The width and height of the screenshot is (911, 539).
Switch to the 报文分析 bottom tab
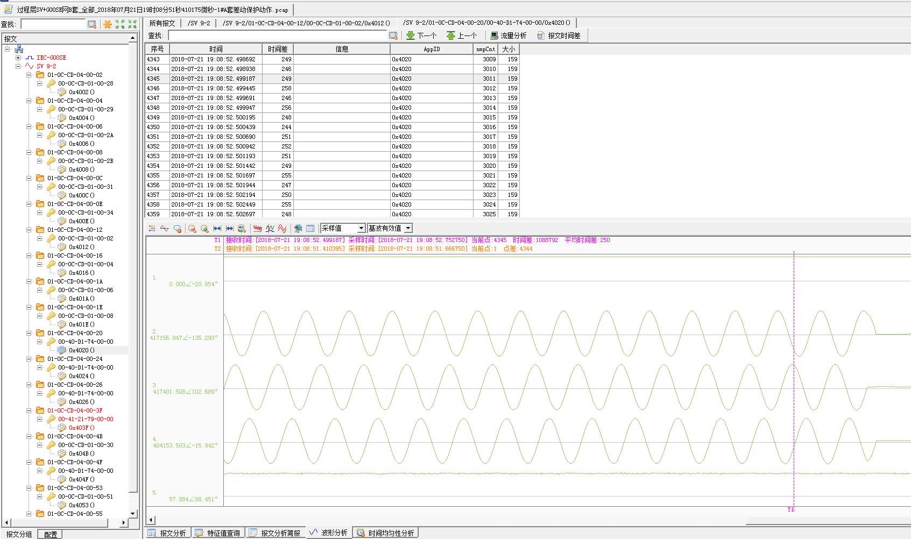coord(167,533)
